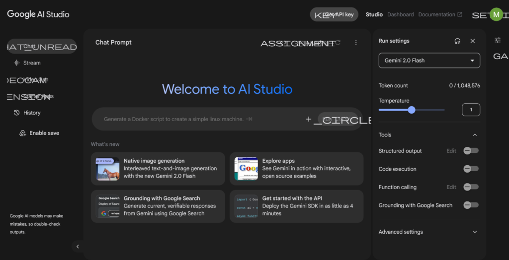Open the green M account avatar

(496, 14)
